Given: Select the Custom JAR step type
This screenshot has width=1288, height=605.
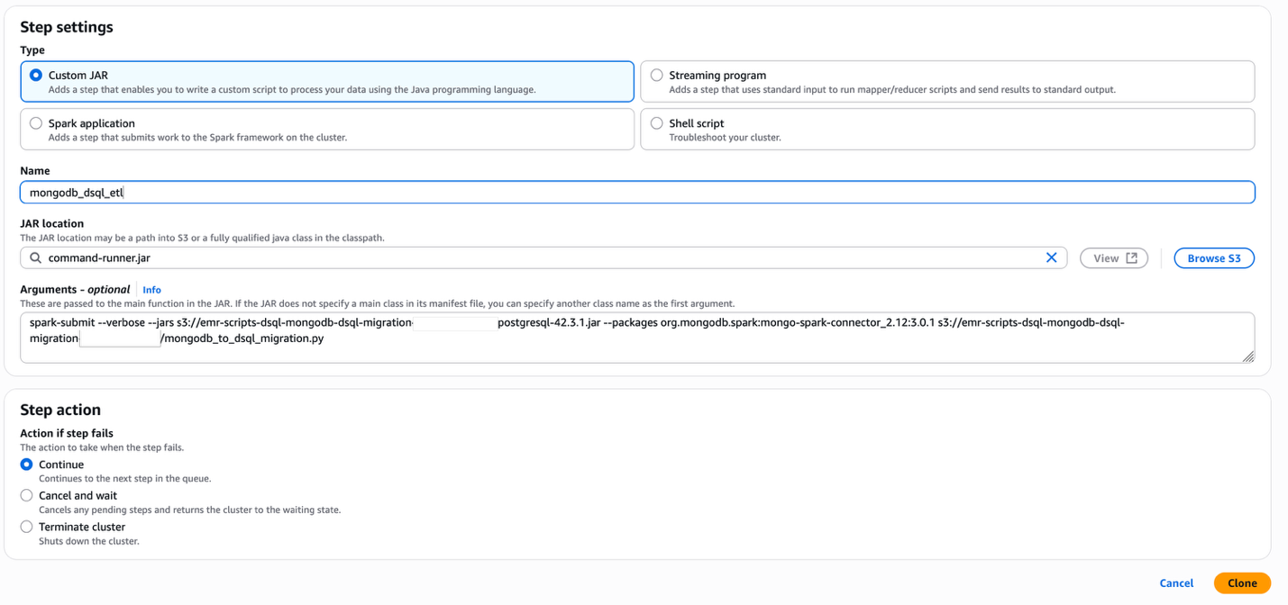Looking at the screenshot, I should pyautogui.click(x=33, y=75).
